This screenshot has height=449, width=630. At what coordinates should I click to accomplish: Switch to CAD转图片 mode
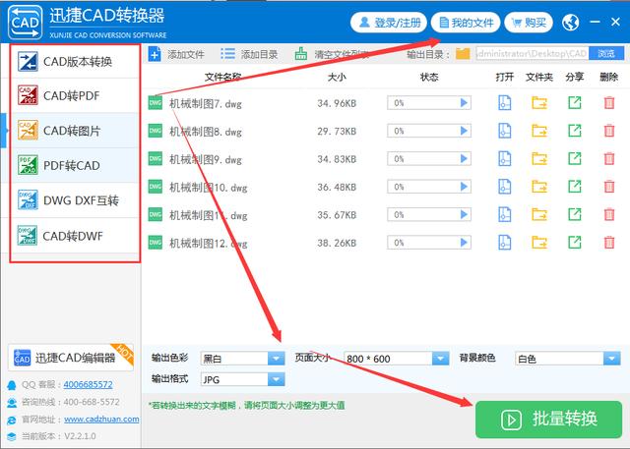coord(75,131)
